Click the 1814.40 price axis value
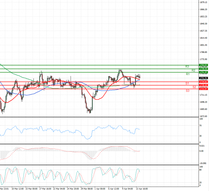 (x=203, y=38)
